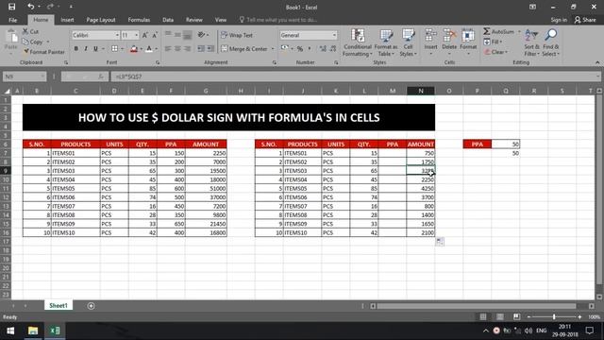The width and height of the screenshot is (604, 340).
Task: Open Windows Start menu
Action: [x=10, y=331]
